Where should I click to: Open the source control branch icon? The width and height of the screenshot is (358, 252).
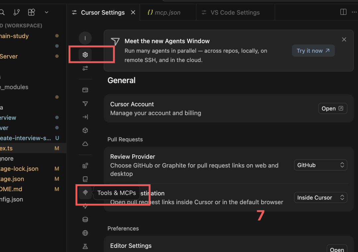[x=17, y=12]
